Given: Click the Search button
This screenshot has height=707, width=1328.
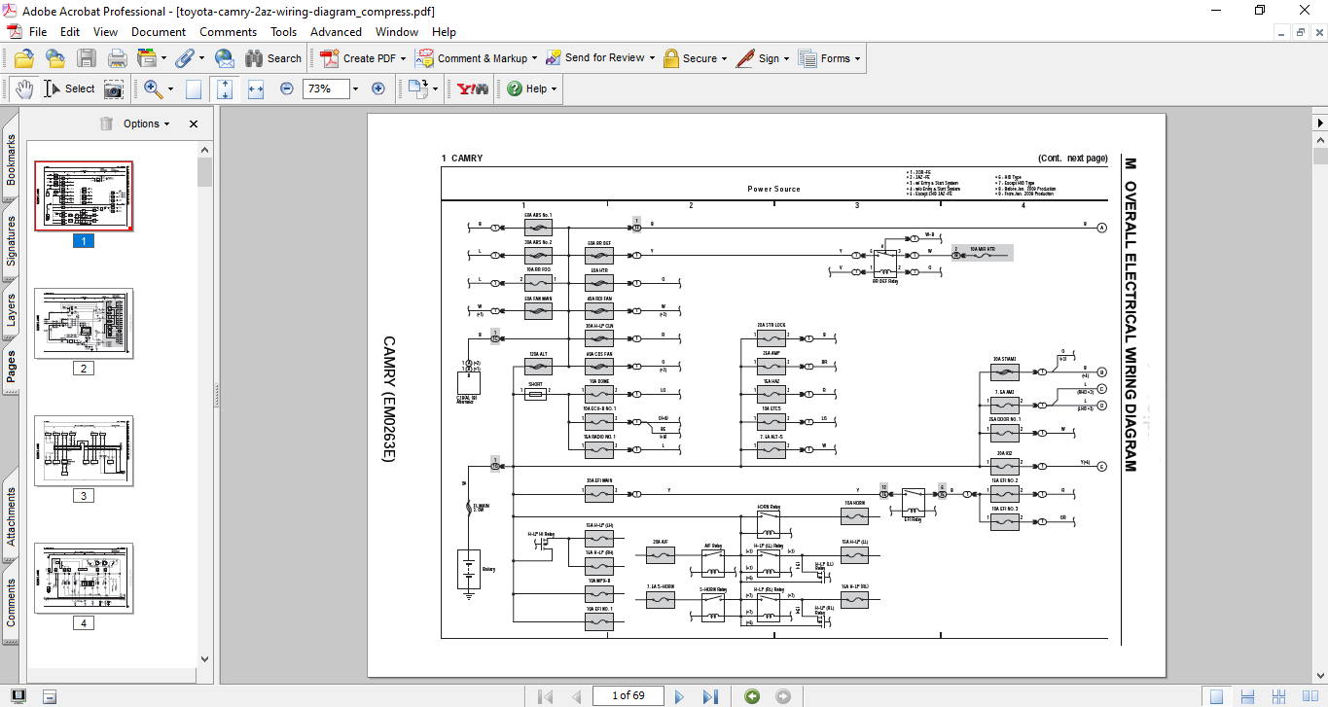Looking at the screenshot, I should [x=273, y=58].
